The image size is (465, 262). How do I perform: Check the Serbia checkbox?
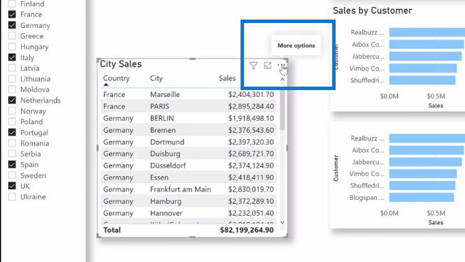pyautogui.click(x=12, y=154)
